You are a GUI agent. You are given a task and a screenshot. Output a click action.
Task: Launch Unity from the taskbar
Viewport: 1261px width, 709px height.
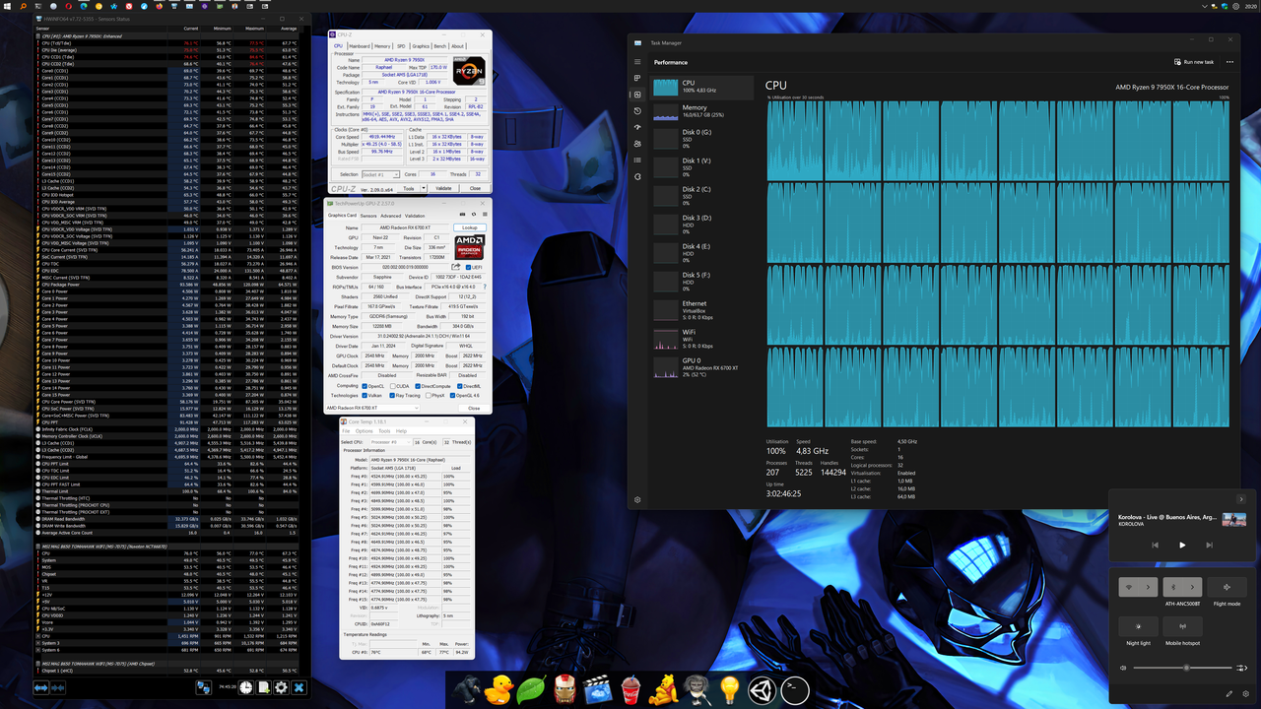point(761,690)
